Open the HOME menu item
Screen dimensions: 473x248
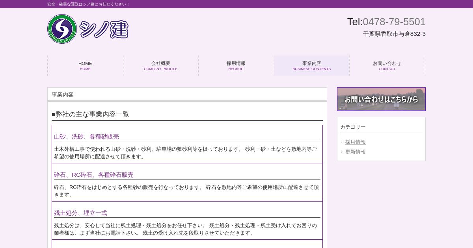(85, 66)
